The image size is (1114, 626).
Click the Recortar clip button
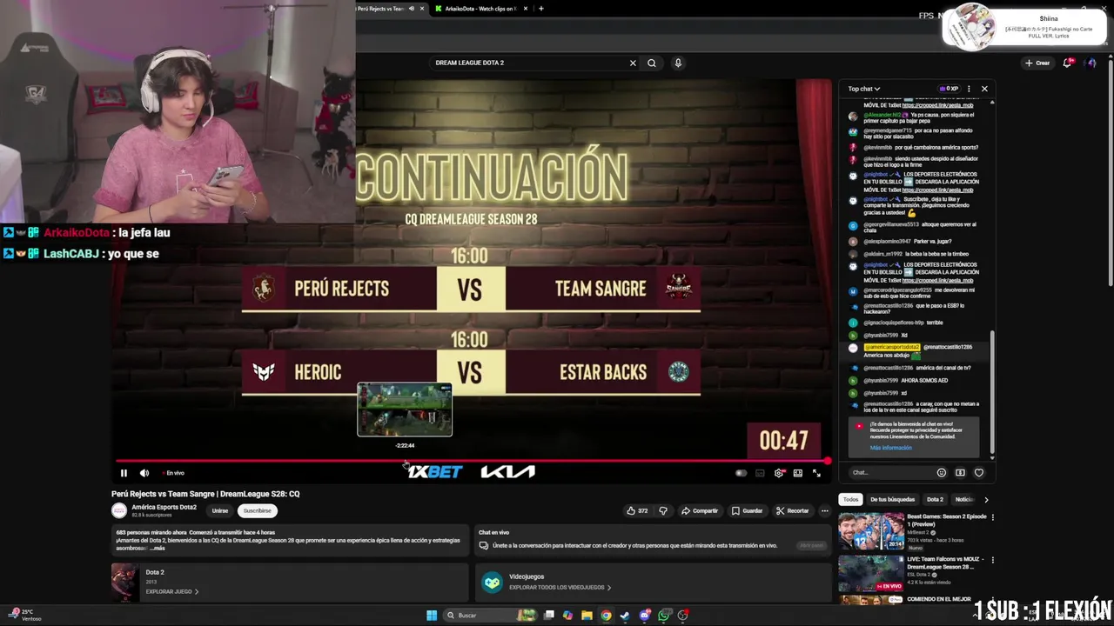click(793, 510)
